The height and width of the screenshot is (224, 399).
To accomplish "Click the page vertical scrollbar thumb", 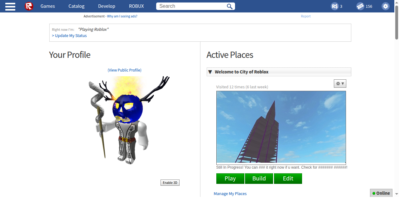I will (x=397, y=22).
